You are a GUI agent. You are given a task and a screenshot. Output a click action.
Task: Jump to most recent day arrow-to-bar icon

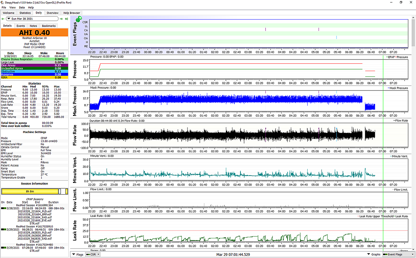[x=66, y=19]
